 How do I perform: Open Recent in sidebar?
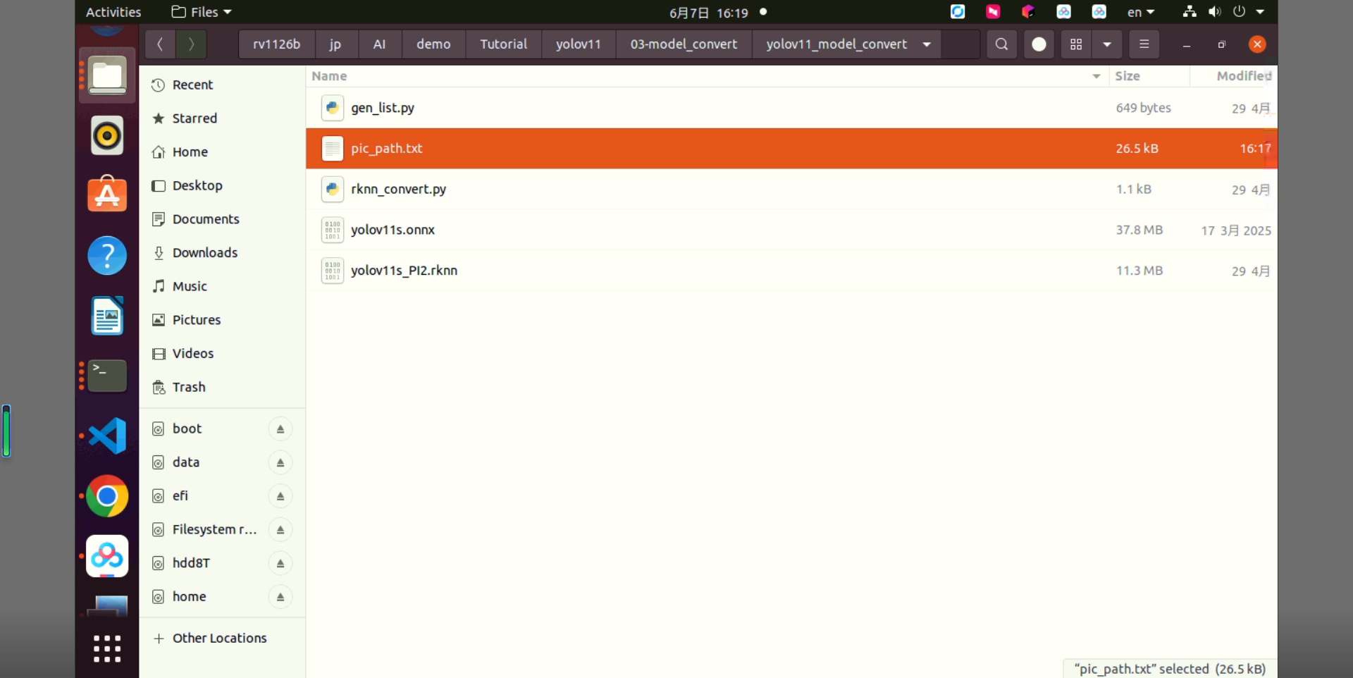pyautogui.click(x=222, y=85)
